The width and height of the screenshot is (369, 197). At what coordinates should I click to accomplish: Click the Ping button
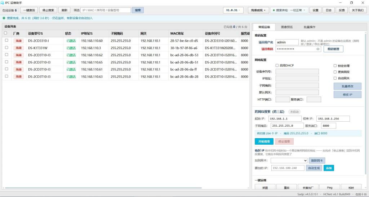tap(329, 187)
